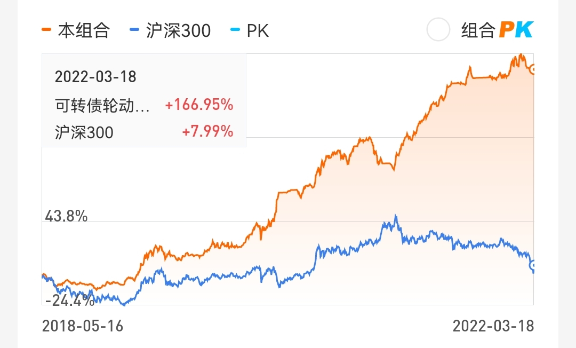The height and width of the screenshot is (348, 576).
Task: Tap the orange-blue PK logo
Action: pyautogui.click(x=516, y=30)
